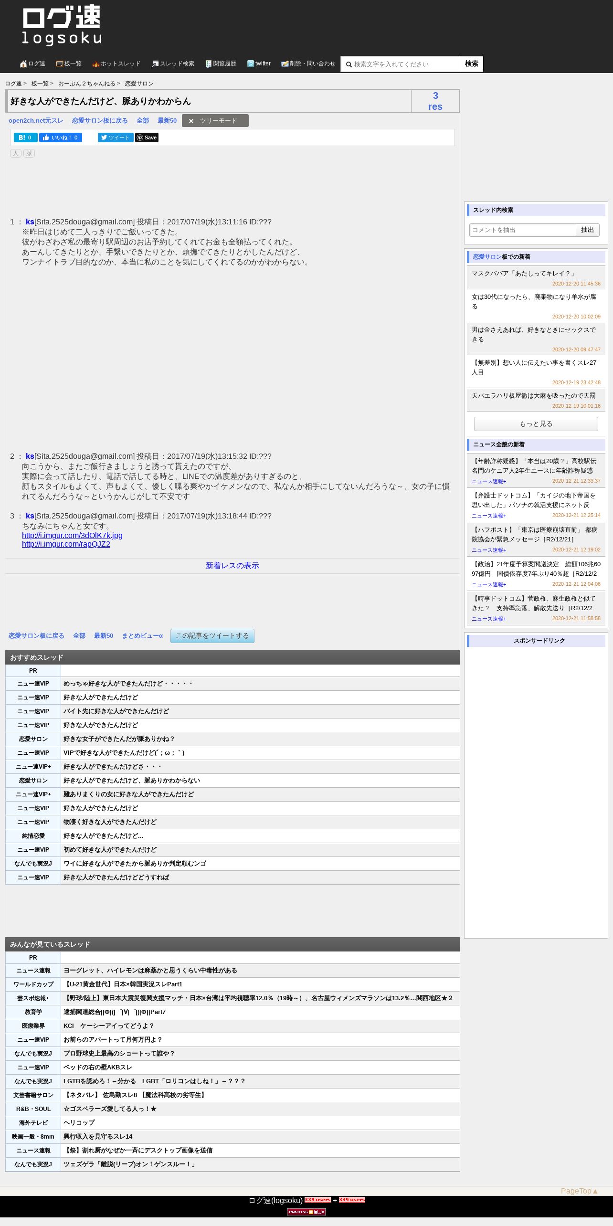Toggle the ツリーモード button
This screenshot has width=613, height=1226.
click(215, 121)
